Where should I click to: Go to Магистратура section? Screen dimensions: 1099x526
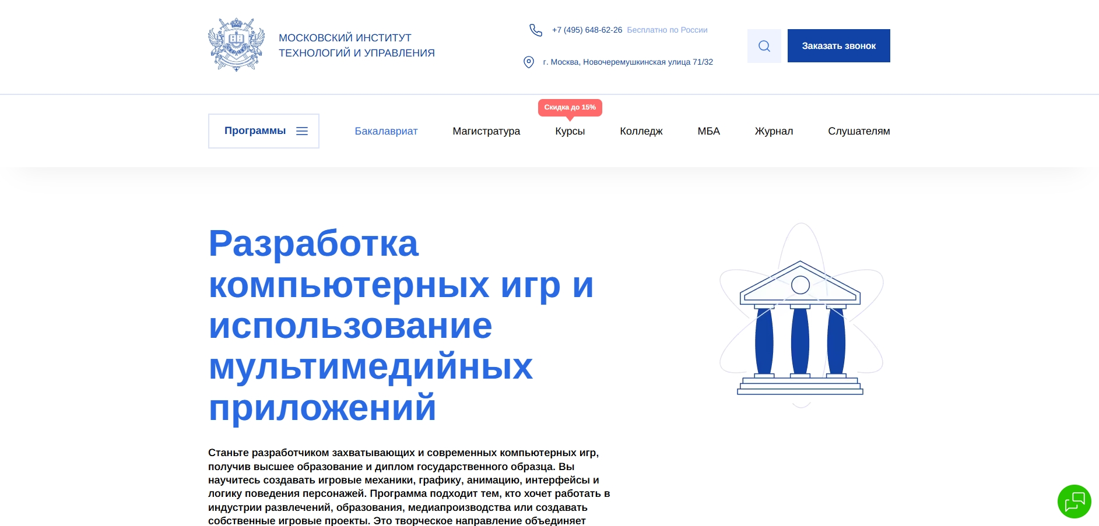coord(486,131)
